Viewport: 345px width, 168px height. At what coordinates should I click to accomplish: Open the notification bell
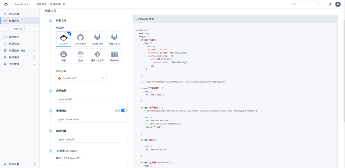330,4
